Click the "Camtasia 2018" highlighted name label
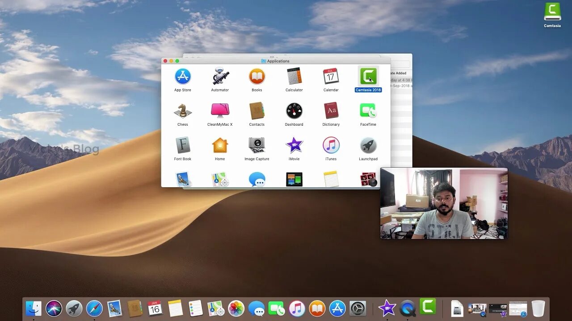The width and height of the screenshot is (572, 321). point(368,90)
